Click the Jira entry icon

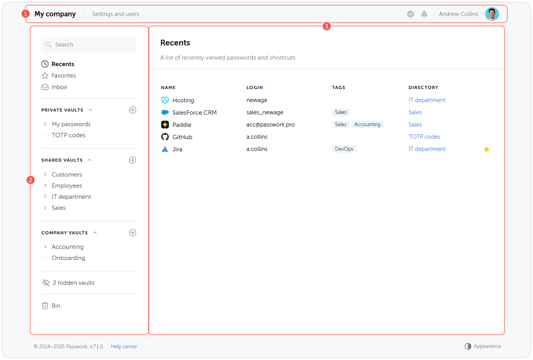[165, 149]
